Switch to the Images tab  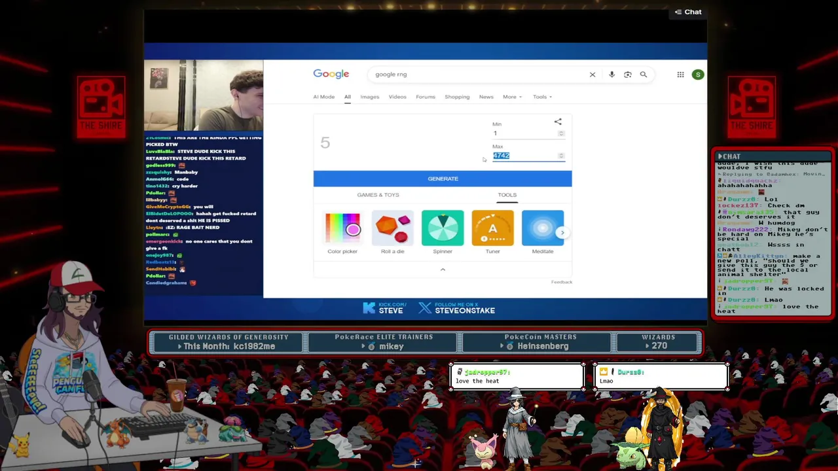[x=369, y=97]
